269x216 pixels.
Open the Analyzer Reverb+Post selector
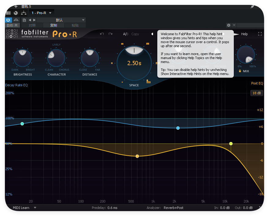click(x=174, y=208)
